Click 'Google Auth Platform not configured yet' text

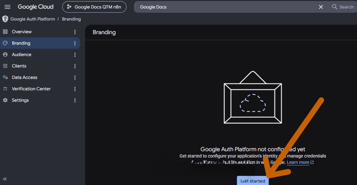point(253,149)
